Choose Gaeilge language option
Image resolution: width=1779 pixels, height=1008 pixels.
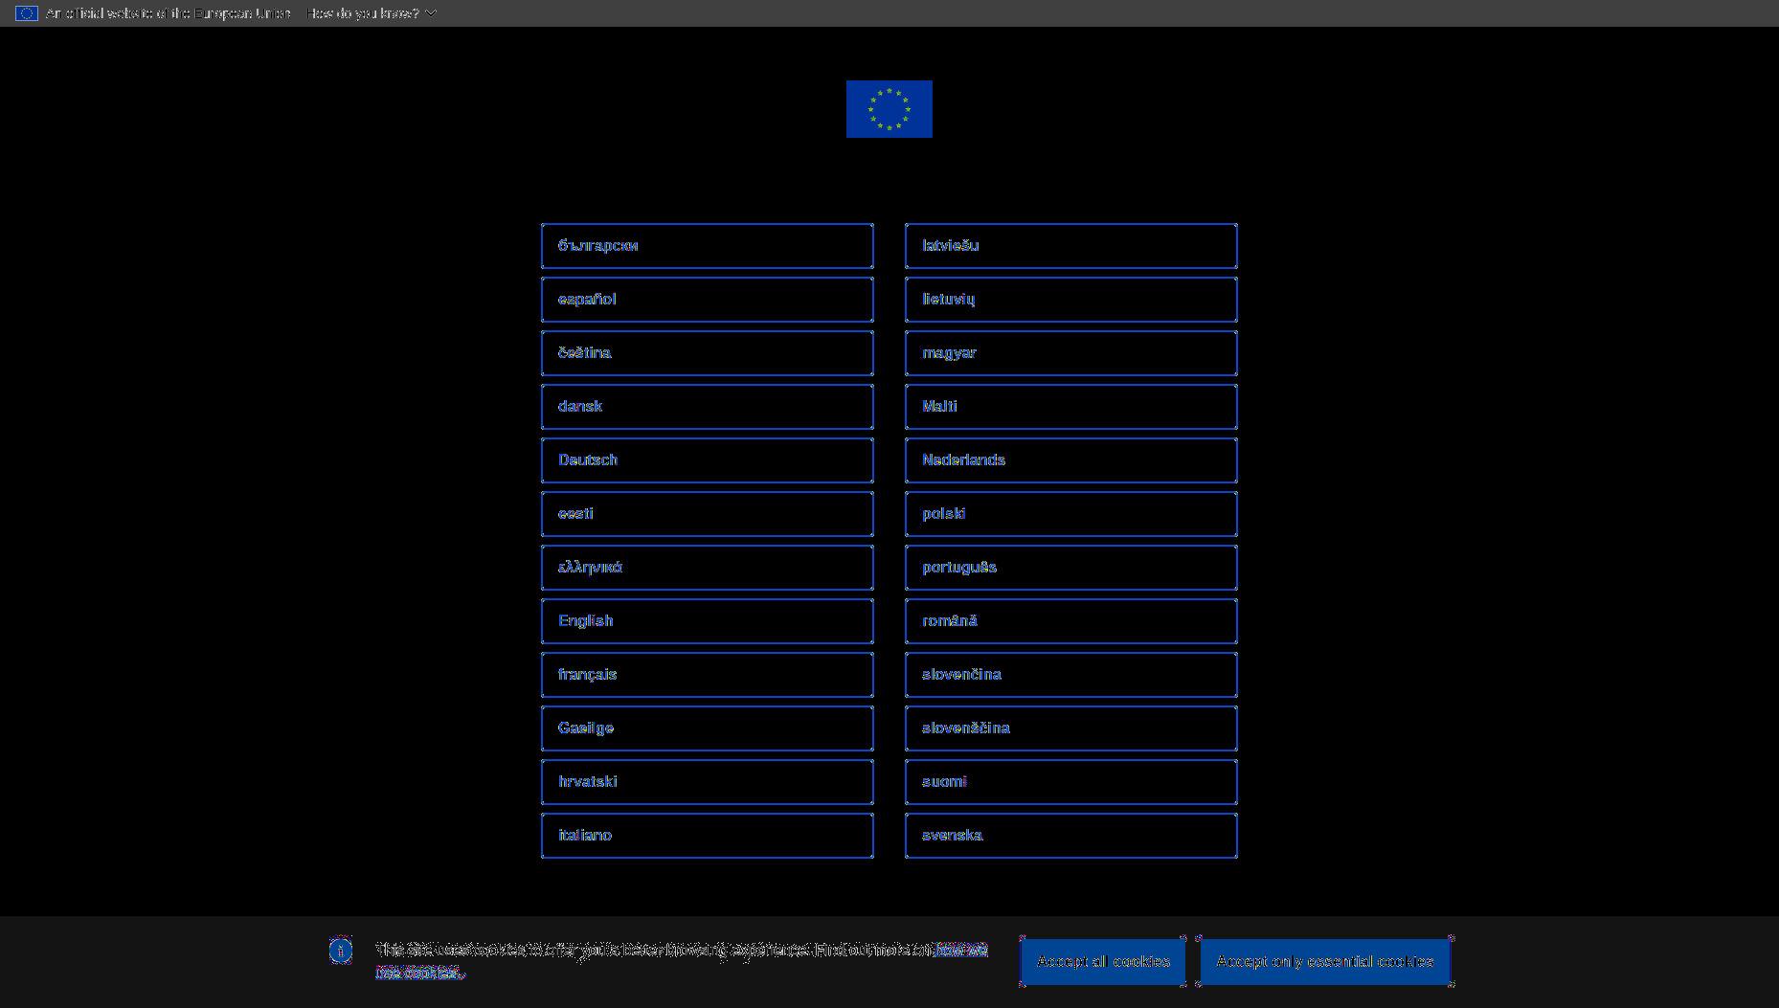click(x=708, y=728)
